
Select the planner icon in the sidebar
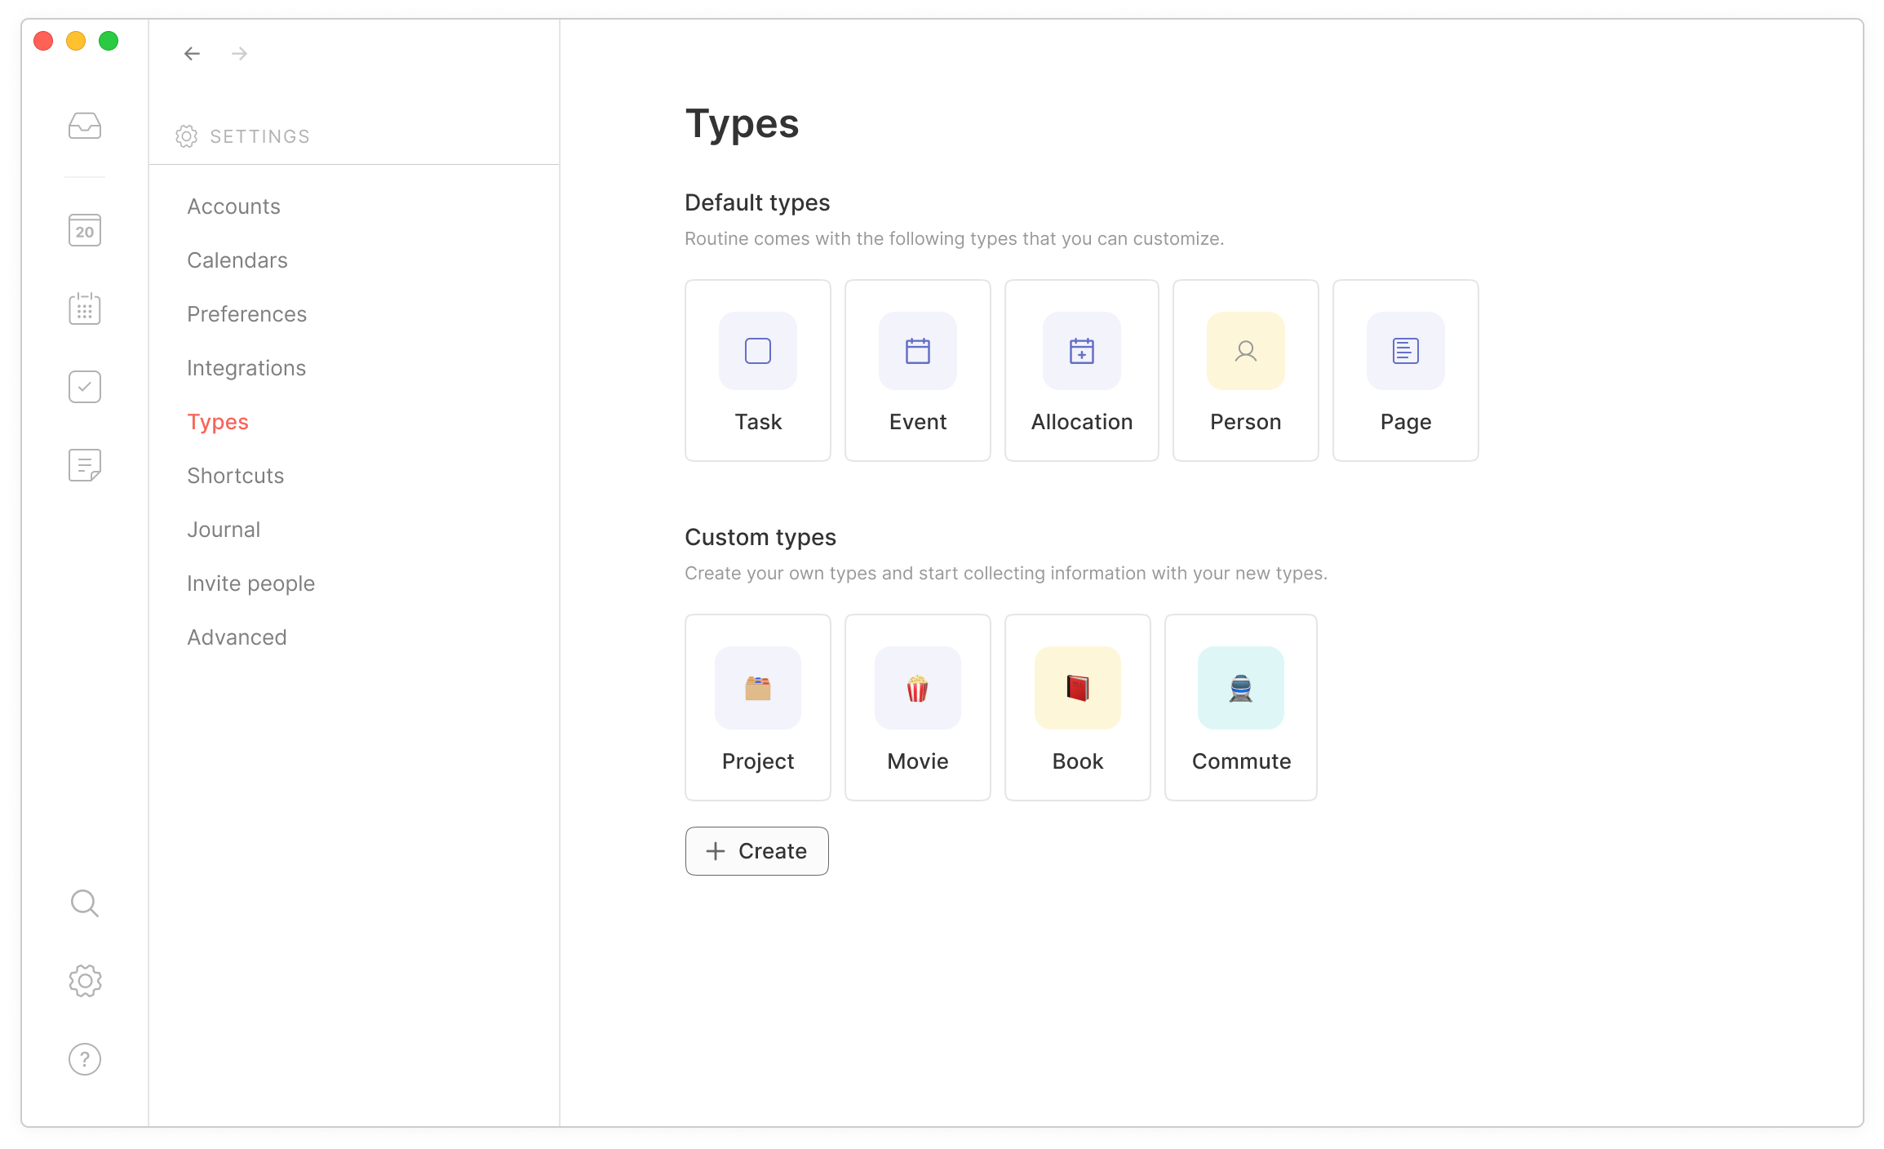84,308
